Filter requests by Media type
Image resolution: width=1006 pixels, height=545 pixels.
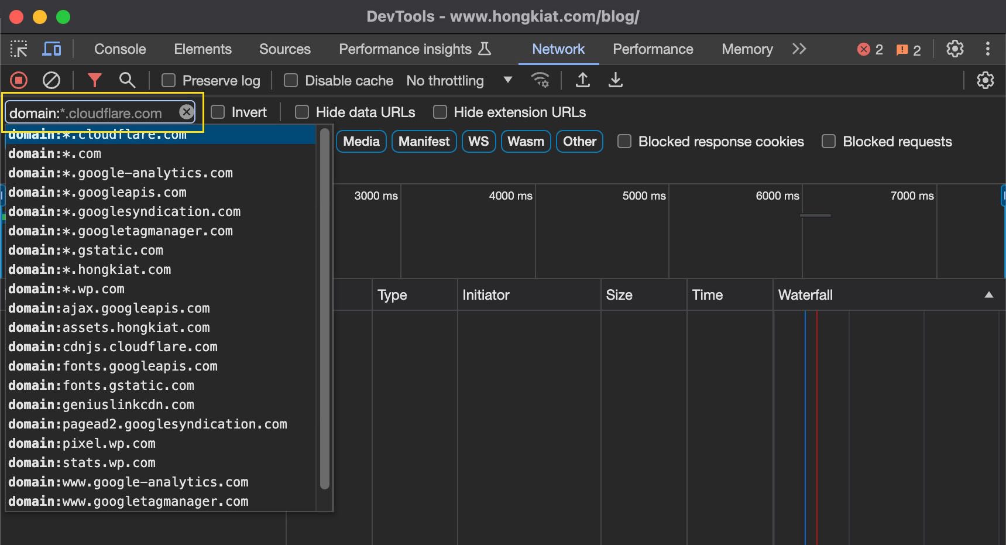pos(361,141)
